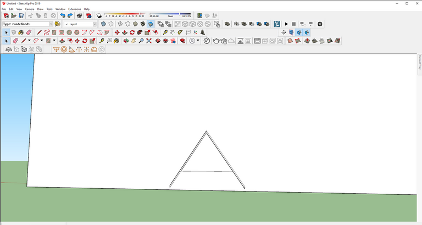This screenshot has height=225, width=422.
Task: Select the Protractor tool icon
Action: point(71,49)
